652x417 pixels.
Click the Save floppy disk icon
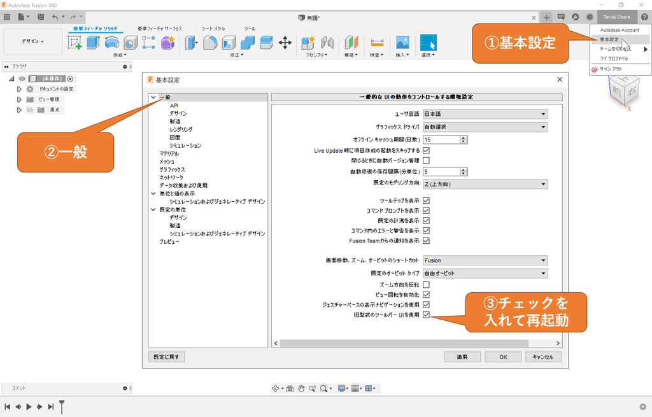pyautogui.click(x=41, y=17)
